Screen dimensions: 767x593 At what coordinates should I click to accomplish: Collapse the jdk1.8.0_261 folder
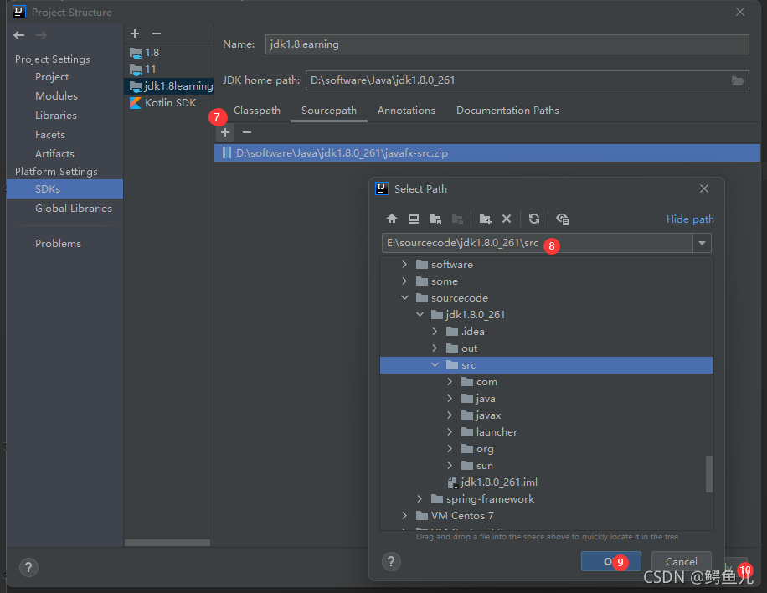tap(420, 314)
